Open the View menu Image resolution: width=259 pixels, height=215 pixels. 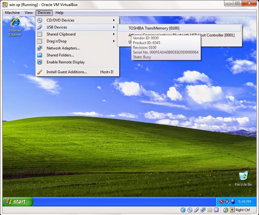[x=29, y=13]
